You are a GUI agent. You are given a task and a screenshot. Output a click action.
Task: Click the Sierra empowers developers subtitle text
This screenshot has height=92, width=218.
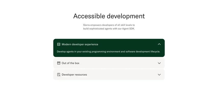pyautogui.click(x=109, y=27)
